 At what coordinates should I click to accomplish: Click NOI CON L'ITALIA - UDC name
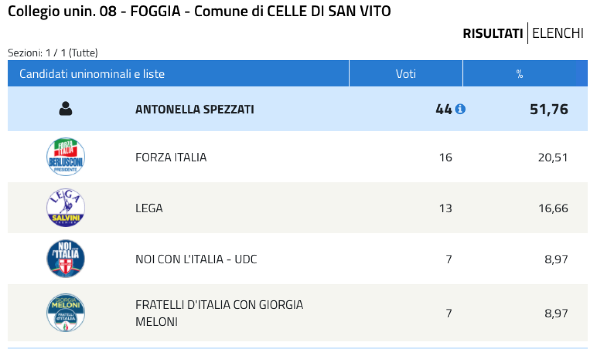(x=196, y=260)
